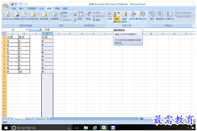Import data from web (自网站)

coord(16,16)
